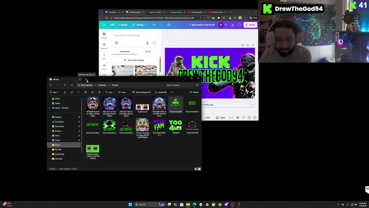Click duplicate page icon above Canva canvas

[x=248, y=45]
